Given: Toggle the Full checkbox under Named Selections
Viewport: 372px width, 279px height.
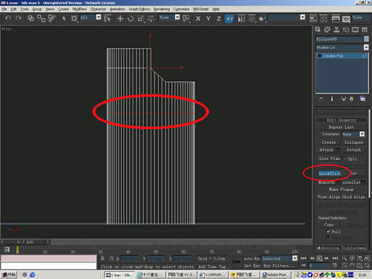Looking at the screenshot, I should point(328,231).
